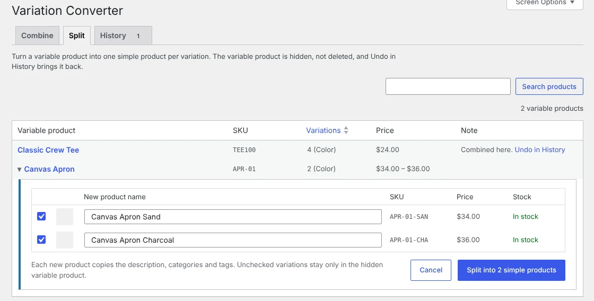Click In stock status for Charcoal row

pyautogui.click(x=526, y=240)
